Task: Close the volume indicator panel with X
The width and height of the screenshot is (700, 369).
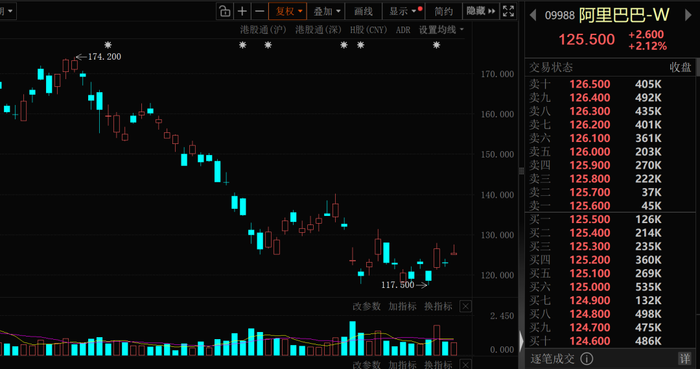Action: [x=465, y=306]
